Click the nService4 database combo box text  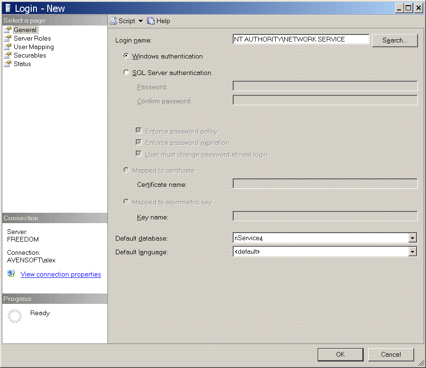249,238
